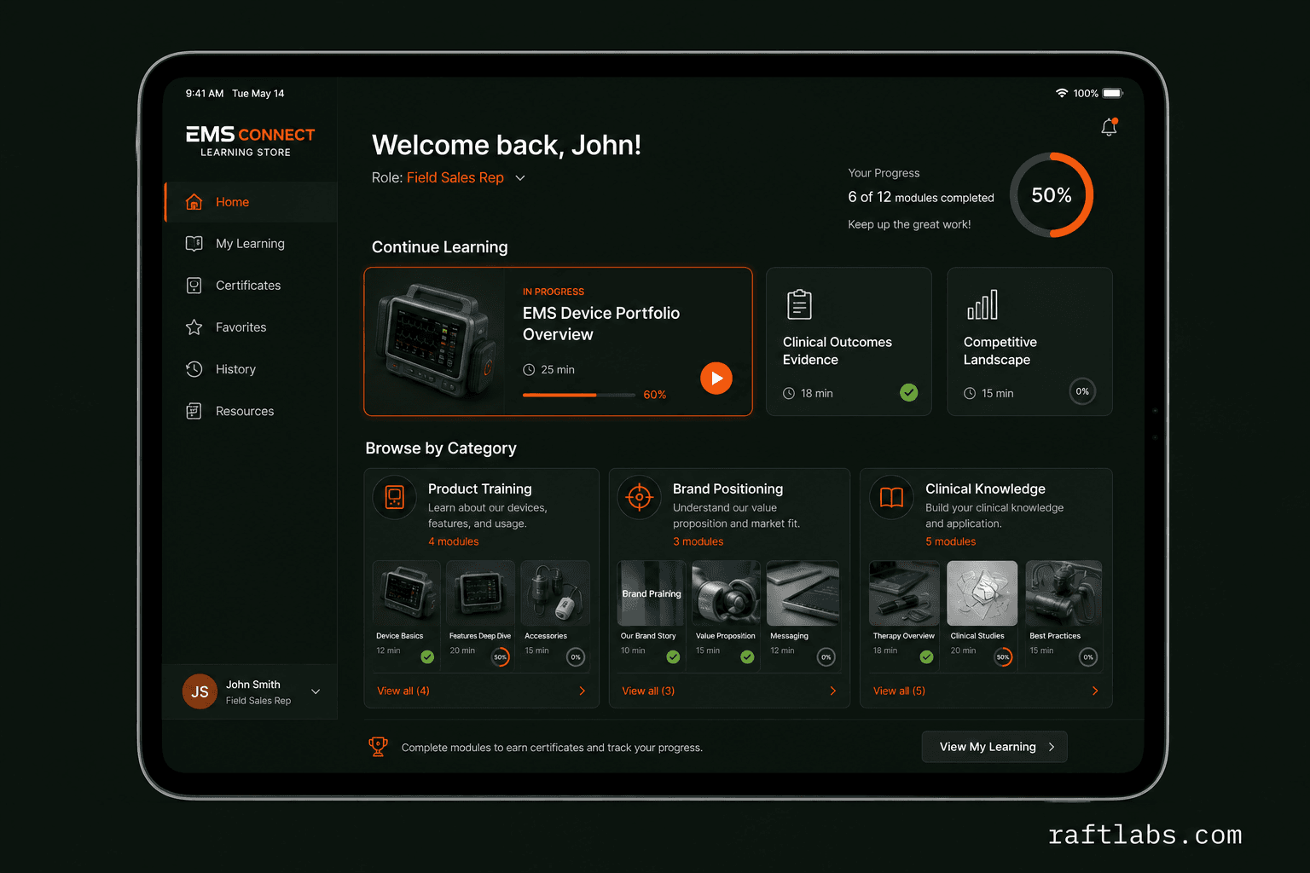Click completed checkmark on Value Proposition
The height and width of the screenshot is (873, 1310).
(x=747, y=656)
